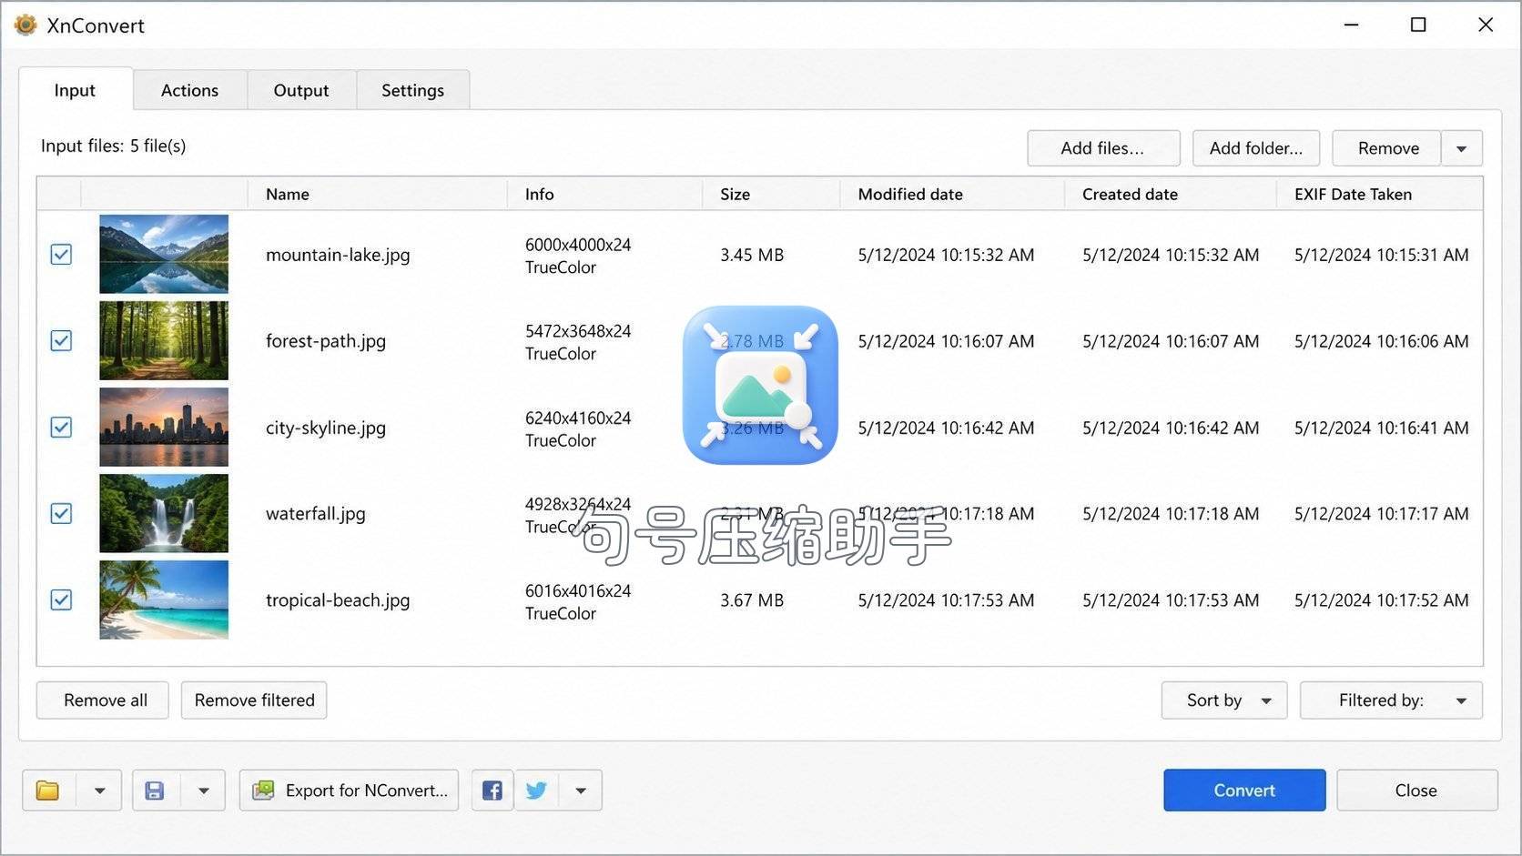Select the mountain-lake thumbnail

pos(164,255)
